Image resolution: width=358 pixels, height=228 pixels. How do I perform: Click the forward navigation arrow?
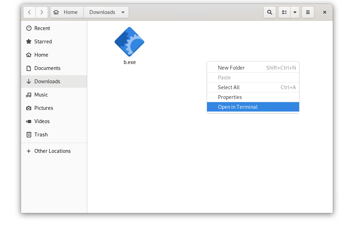(42, 12)
